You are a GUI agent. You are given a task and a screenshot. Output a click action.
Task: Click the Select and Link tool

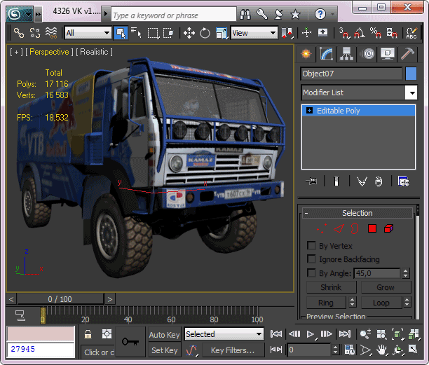19,33
